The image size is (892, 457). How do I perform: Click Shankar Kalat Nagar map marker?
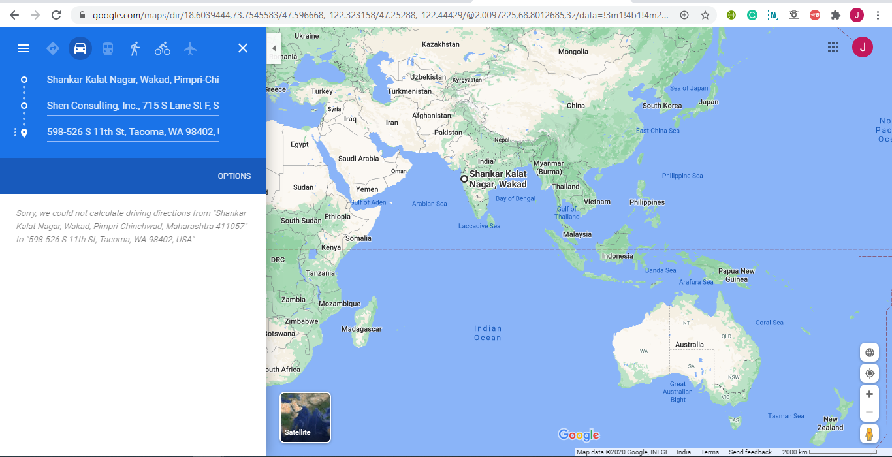[464, 179]
